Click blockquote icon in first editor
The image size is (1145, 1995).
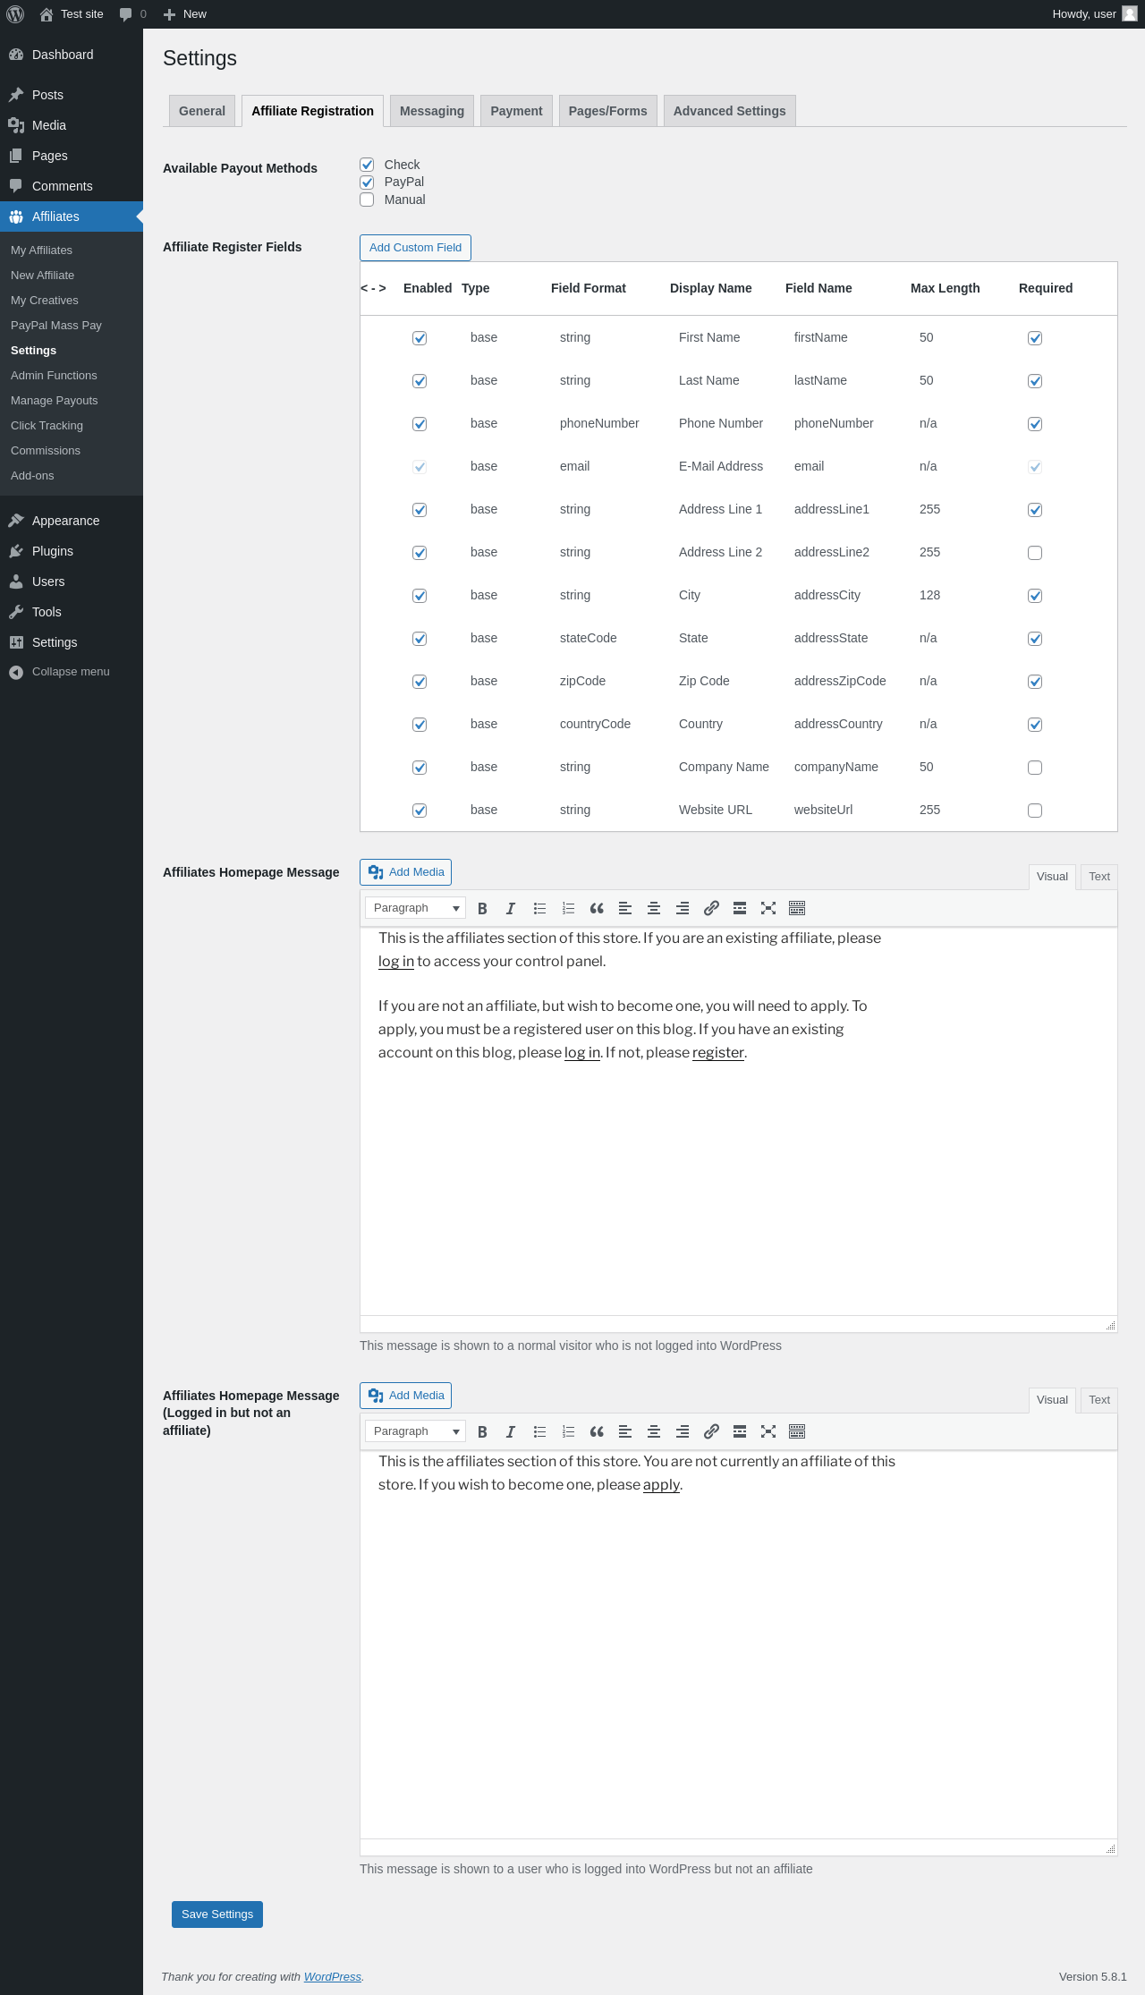tap(597, 908)
